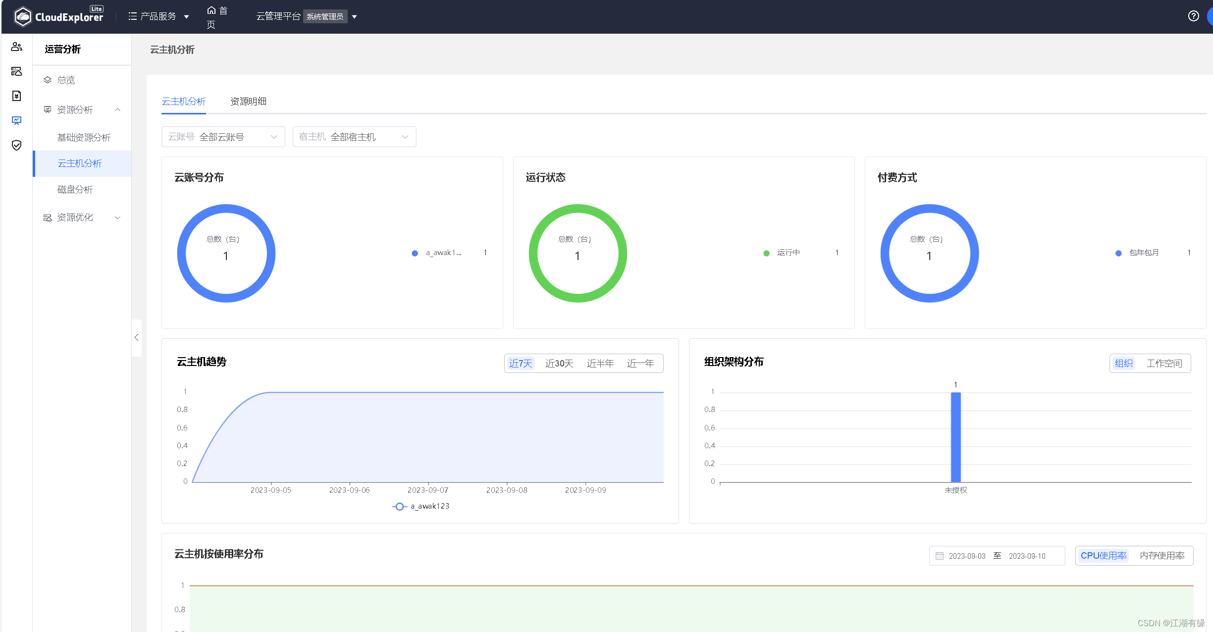Switch to the 资源明细 tab
1213x632 pixels.
pyautogui.click(x=248, y=102)
